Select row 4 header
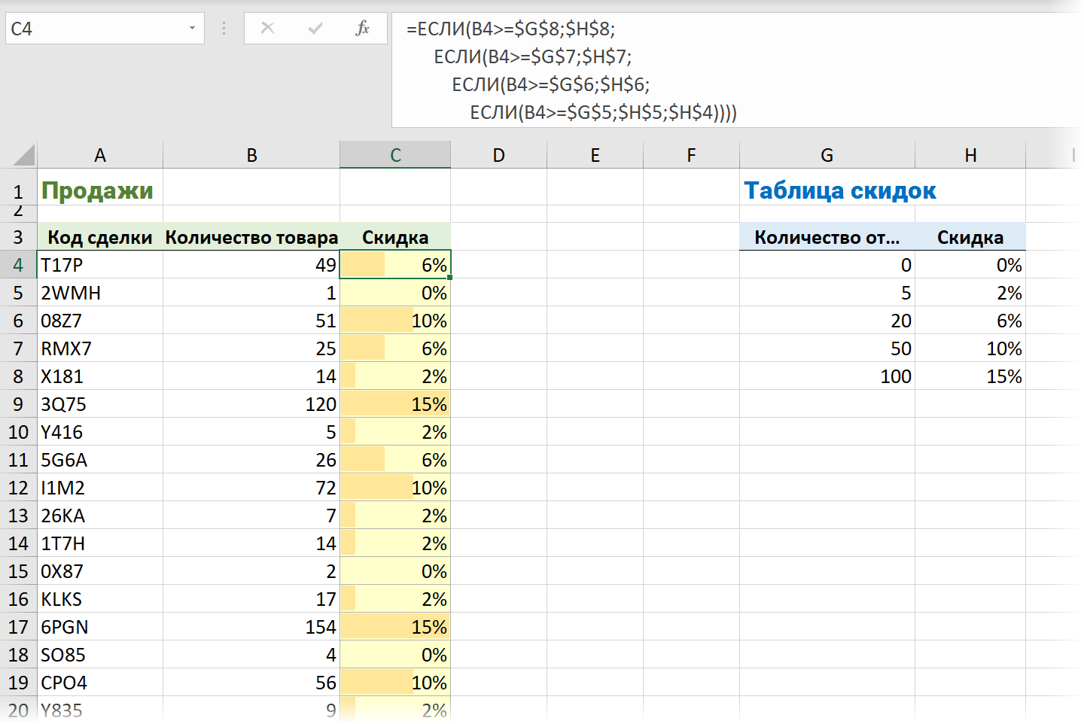Viewport: 1084px width, 724px height. coord(18,265)
